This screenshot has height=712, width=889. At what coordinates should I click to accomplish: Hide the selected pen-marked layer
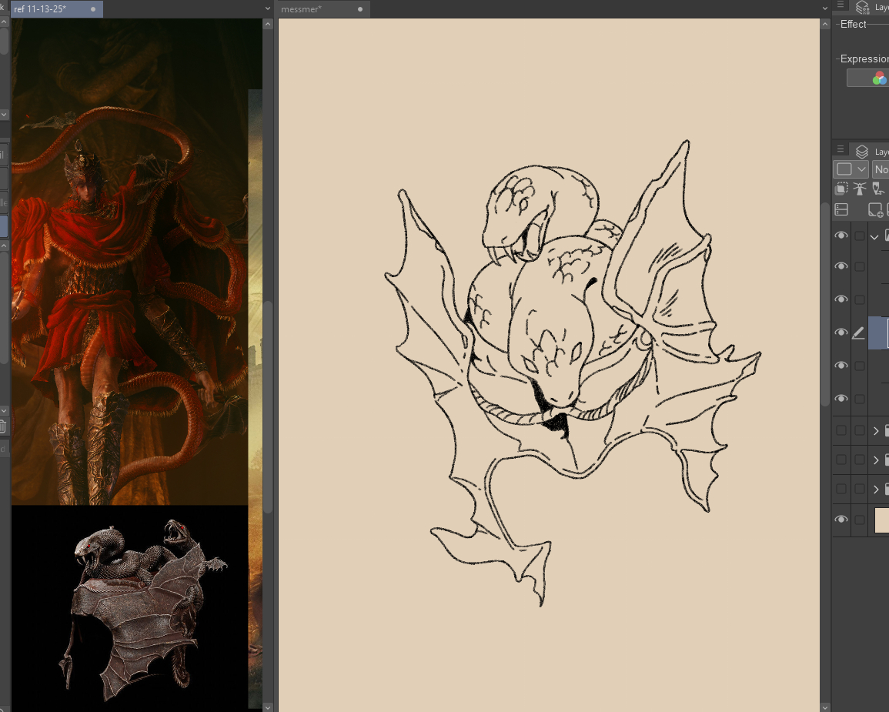click(x=841, y=333)
